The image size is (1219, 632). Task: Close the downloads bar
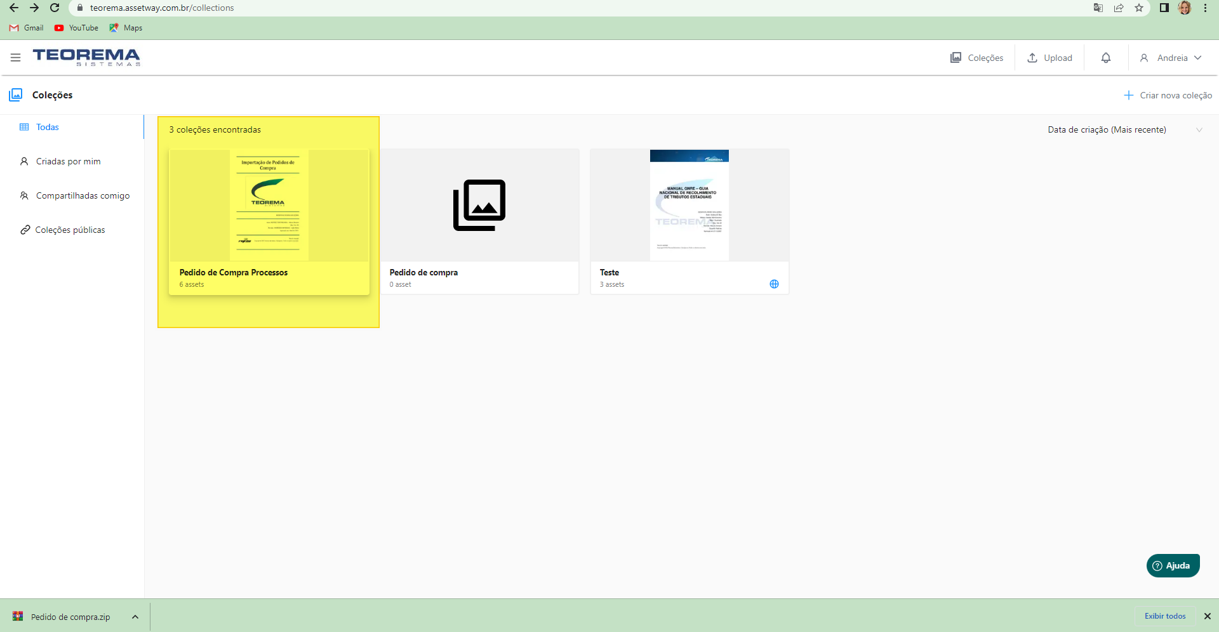tap(1208, 616)
